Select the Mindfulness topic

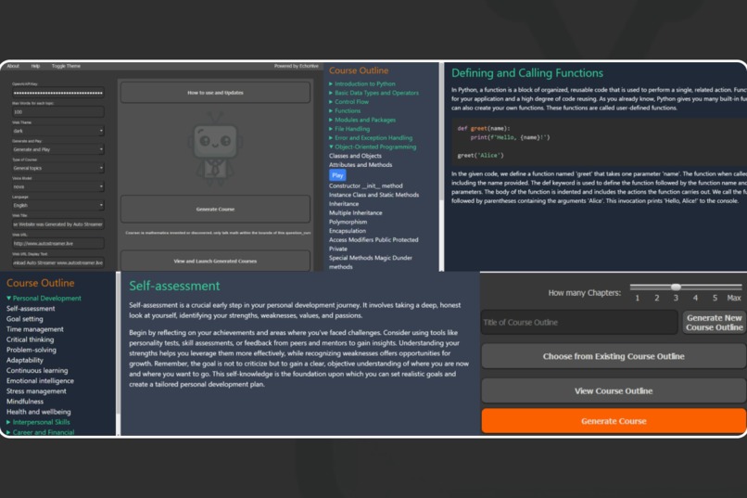click(x=25, y=402)
